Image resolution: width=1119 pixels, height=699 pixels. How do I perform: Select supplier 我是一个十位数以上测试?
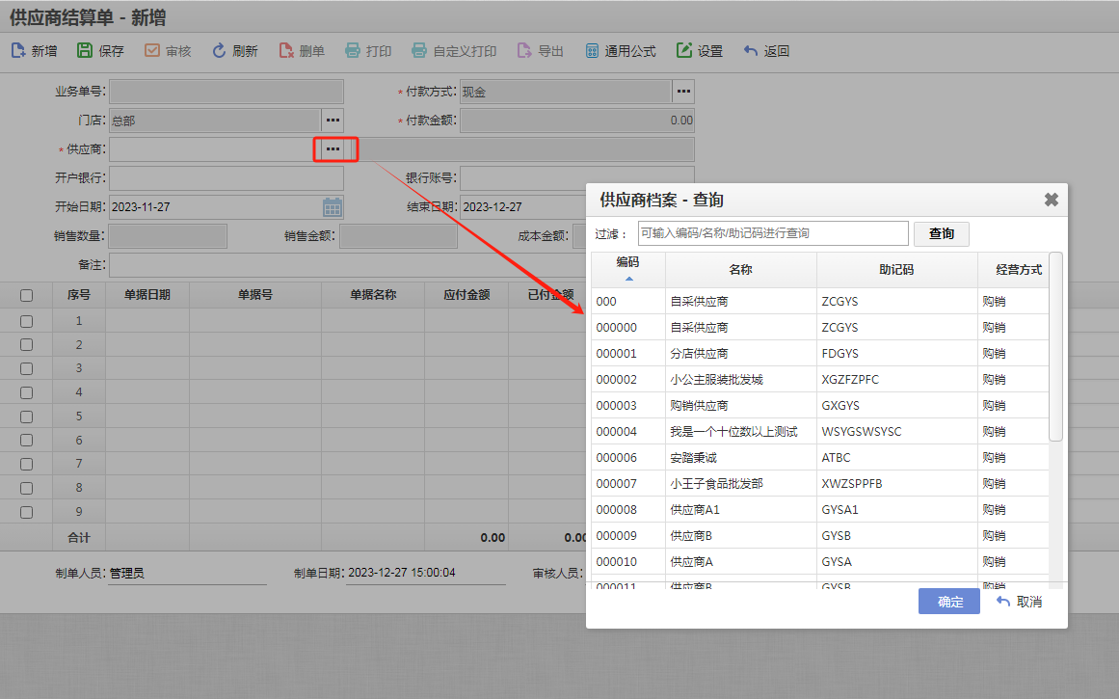point(733,432)
